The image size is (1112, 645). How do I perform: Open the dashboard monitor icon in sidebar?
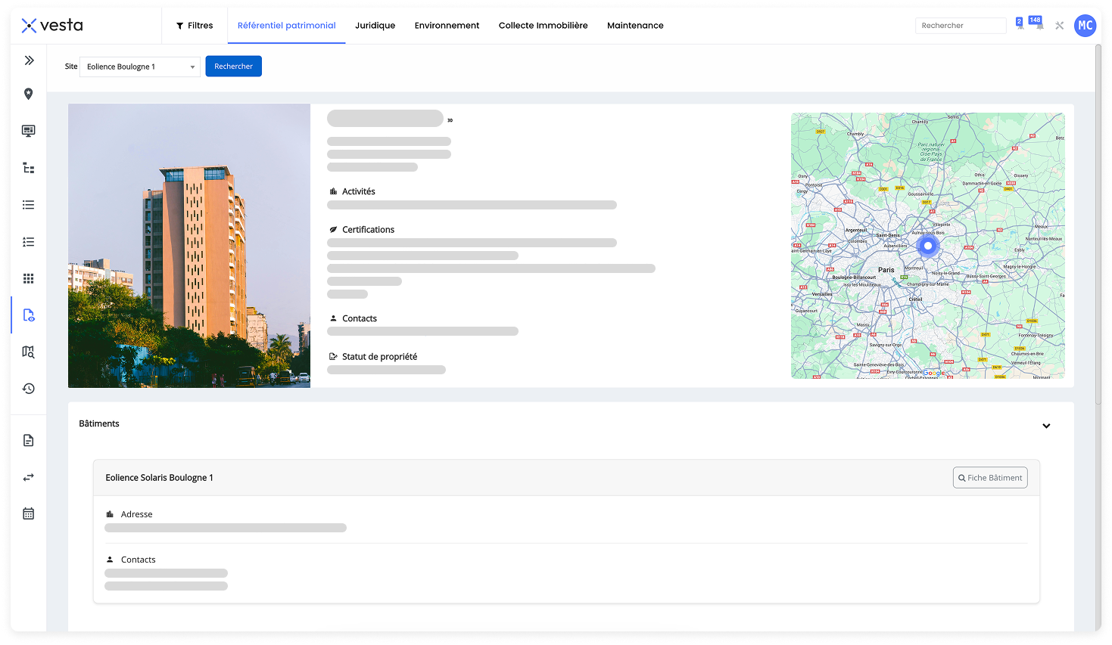29,131
